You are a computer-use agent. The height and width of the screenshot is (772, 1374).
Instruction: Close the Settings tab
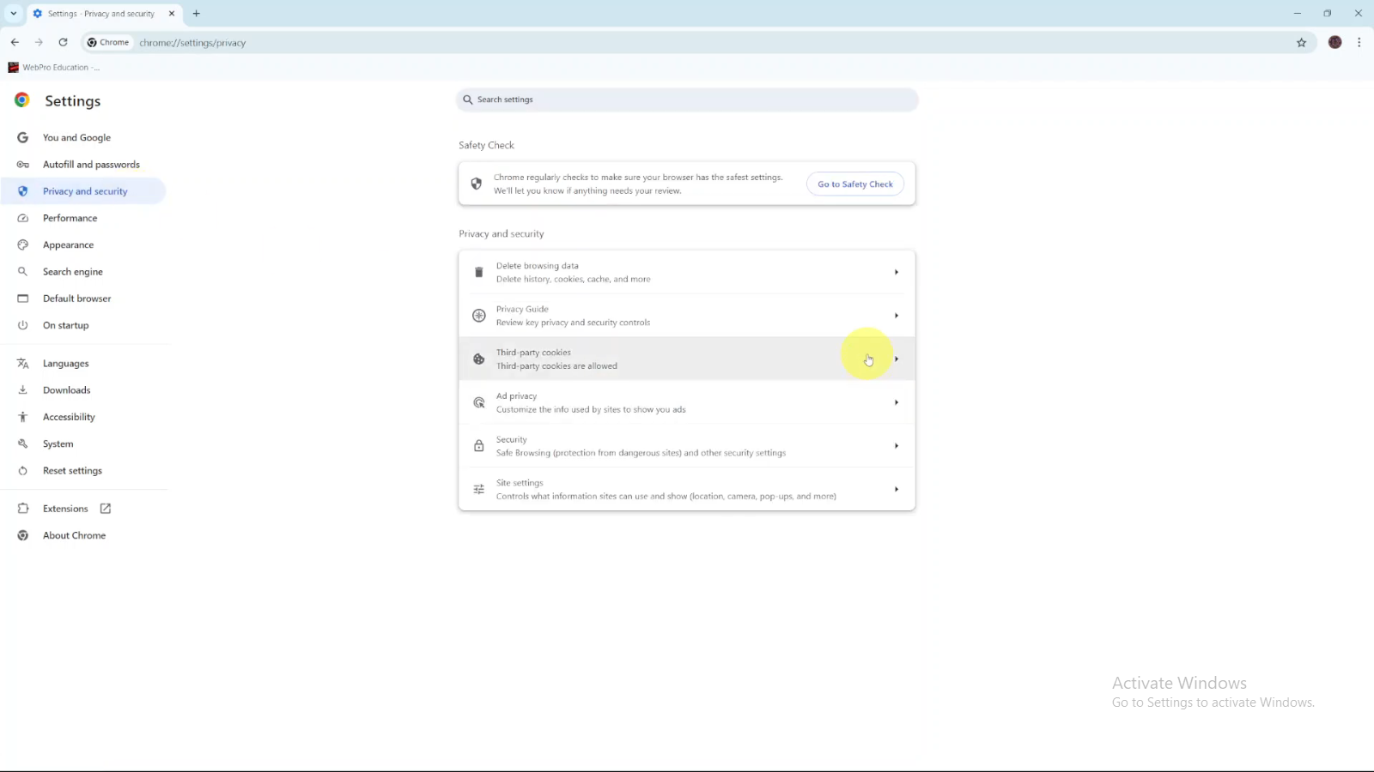pyautogui.click(x=172, y=14)
